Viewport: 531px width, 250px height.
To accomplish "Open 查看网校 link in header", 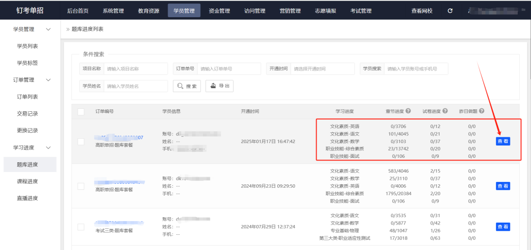I will [x=422, y=11].
